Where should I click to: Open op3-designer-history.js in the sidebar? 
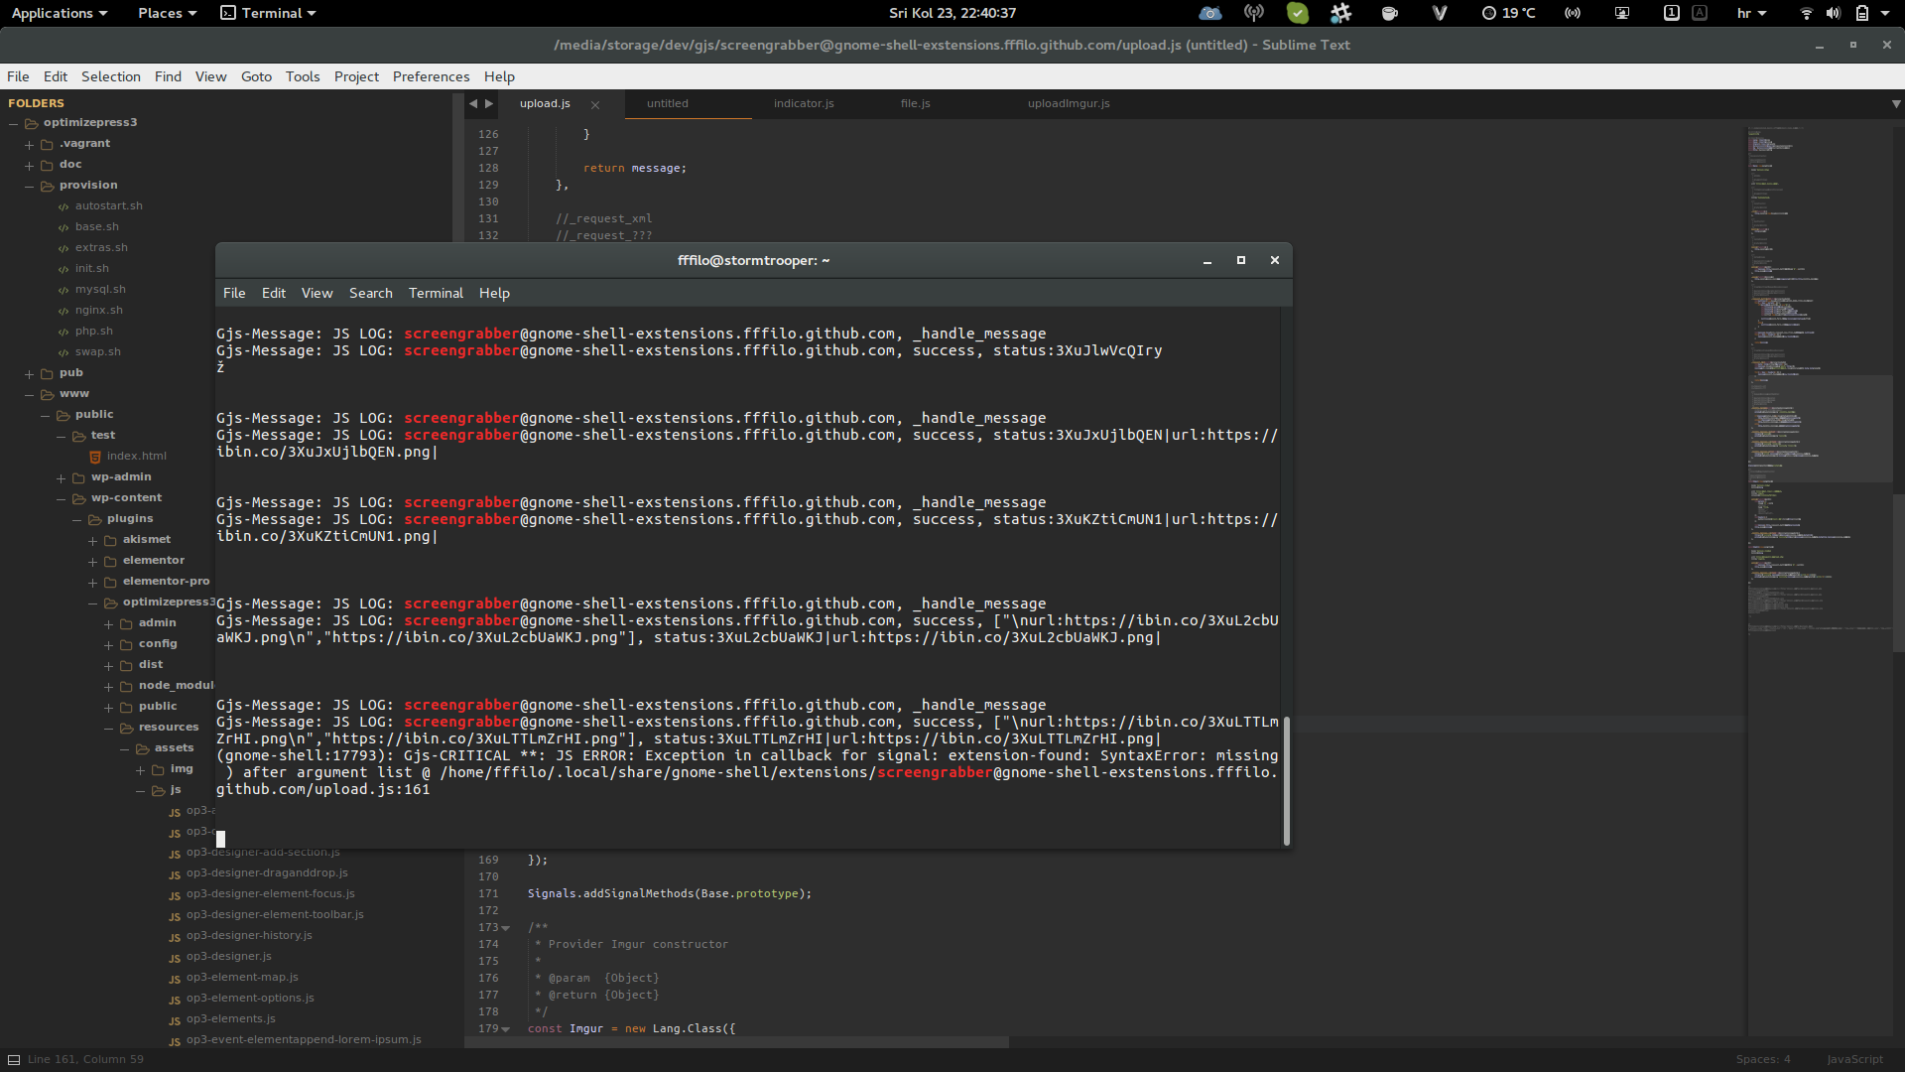click(249, 935)
